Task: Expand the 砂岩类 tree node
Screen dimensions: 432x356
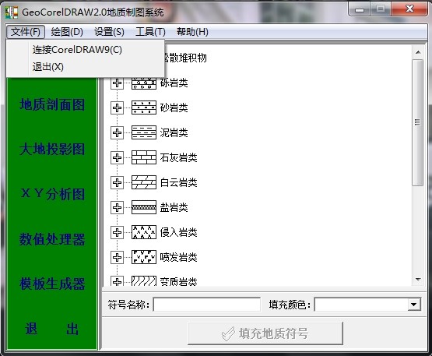Action: click(x=117, y=108)
